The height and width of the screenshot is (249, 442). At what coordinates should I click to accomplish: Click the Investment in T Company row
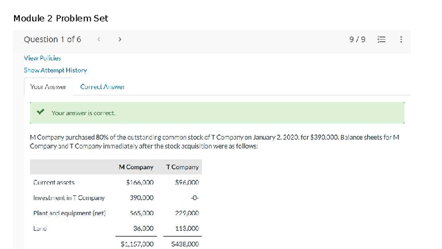(69, 198)
